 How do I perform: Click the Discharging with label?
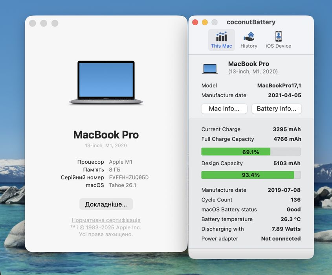222,229
